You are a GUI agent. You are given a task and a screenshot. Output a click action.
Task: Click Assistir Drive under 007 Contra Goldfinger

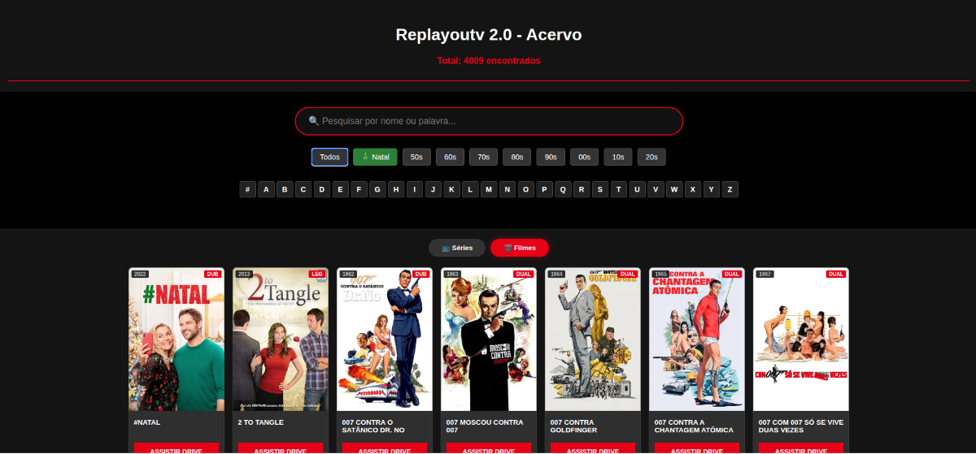pyautogui.click(x=593, y=449)
